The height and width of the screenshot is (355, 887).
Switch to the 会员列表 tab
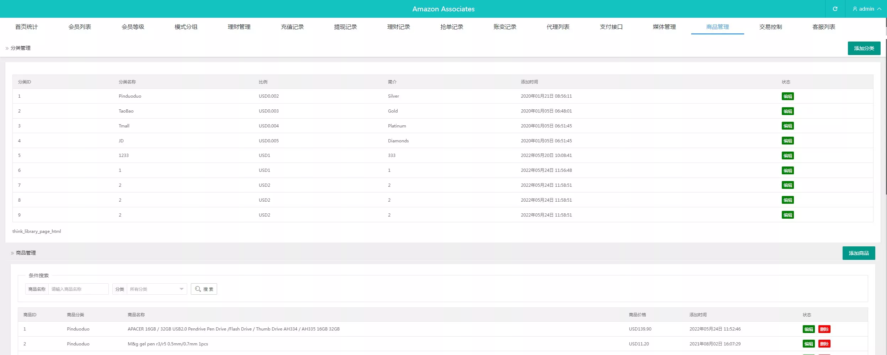(x=80, y=27)
